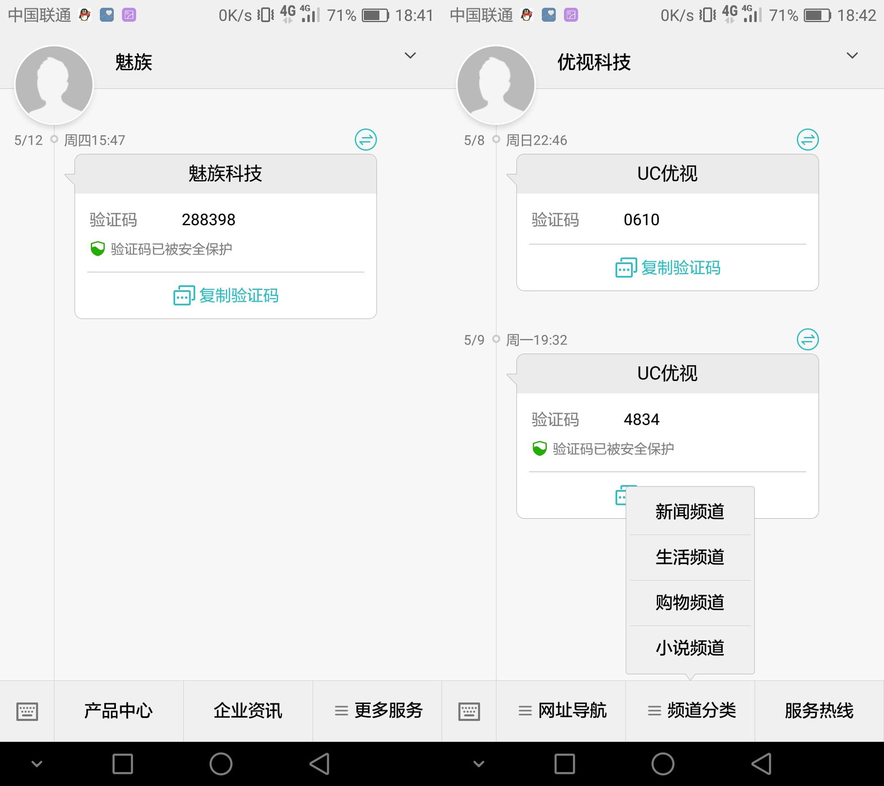Image resolution: width=884 pixels, height=786 pixels.
Task: Go back on right screen
Action: point(762,764)
